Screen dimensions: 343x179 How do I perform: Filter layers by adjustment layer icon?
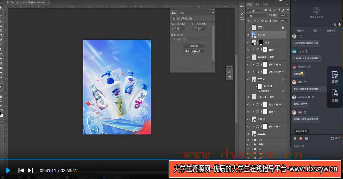pyautogui.click(x=270, y=10)
